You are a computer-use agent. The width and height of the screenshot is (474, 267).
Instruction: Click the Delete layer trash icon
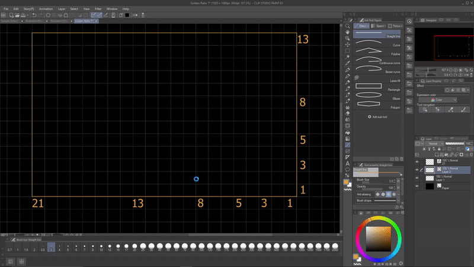click(471, 155)
